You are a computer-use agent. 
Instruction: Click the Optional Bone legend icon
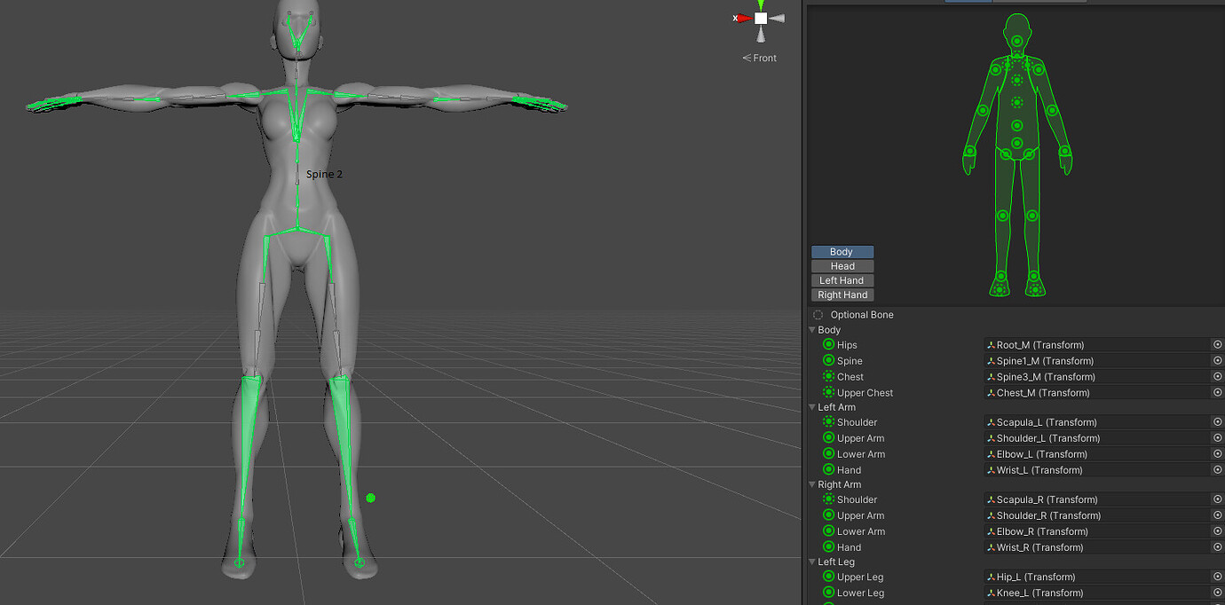(x=818, y=314)
